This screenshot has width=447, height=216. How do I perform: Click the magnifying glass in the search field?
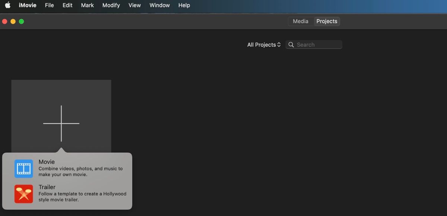pyautogui.click(x=291, y=44)
